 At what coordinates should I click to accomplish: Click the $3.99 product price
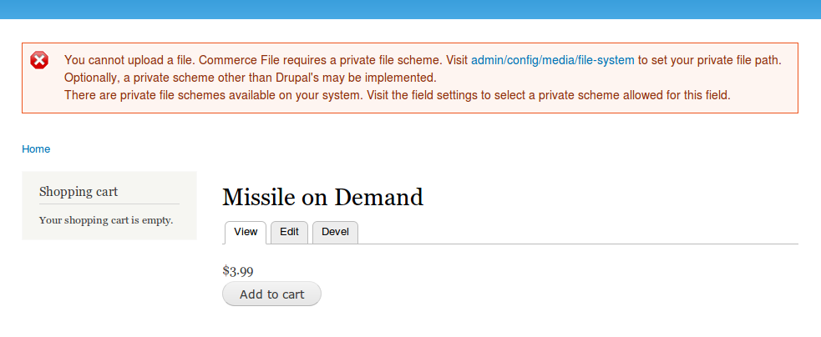coord(238,270)
